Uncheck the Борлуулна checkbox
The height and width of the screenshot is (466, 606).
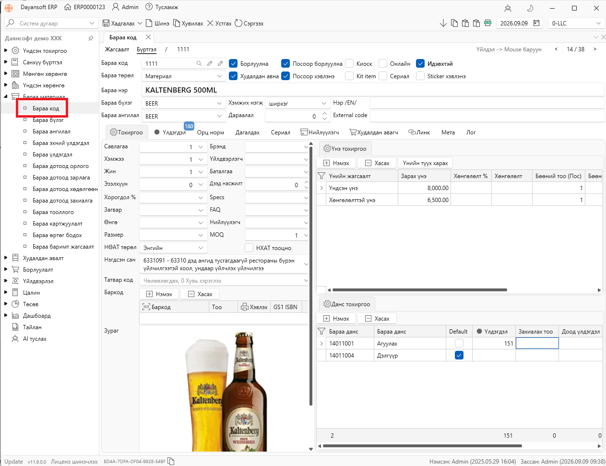[233, 63]
